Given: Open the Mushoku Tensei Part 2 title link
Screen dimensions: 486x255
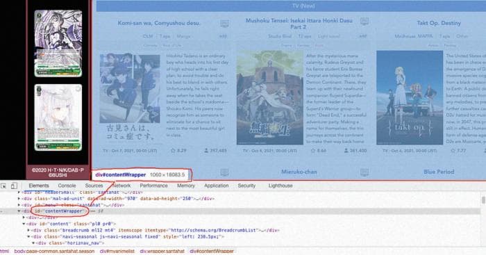Looking at the screenshot, I should pos(299,24).
